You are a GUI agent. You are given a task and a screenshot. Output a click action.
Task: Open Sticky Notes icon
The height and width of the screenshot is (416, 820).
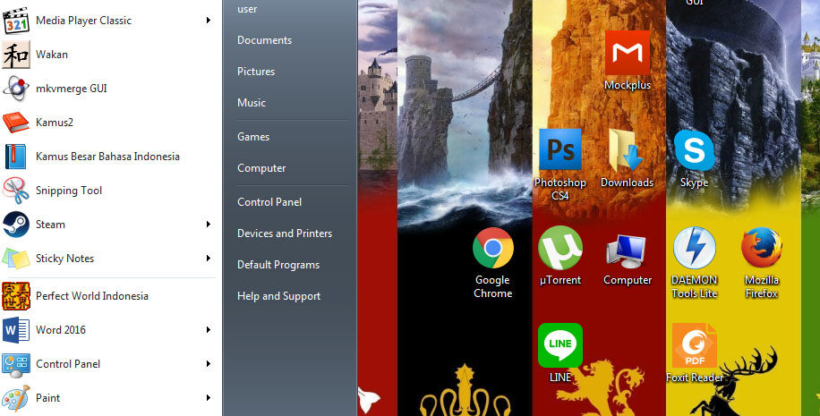point(16,259)
